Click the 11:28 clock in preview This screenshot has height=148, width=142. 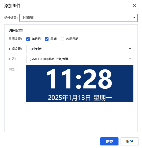pos(79,79)
